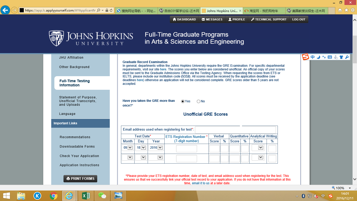This screenshot has height=201, width=357.
Task: Open Check Your Application link
Action: pos(79,156)
